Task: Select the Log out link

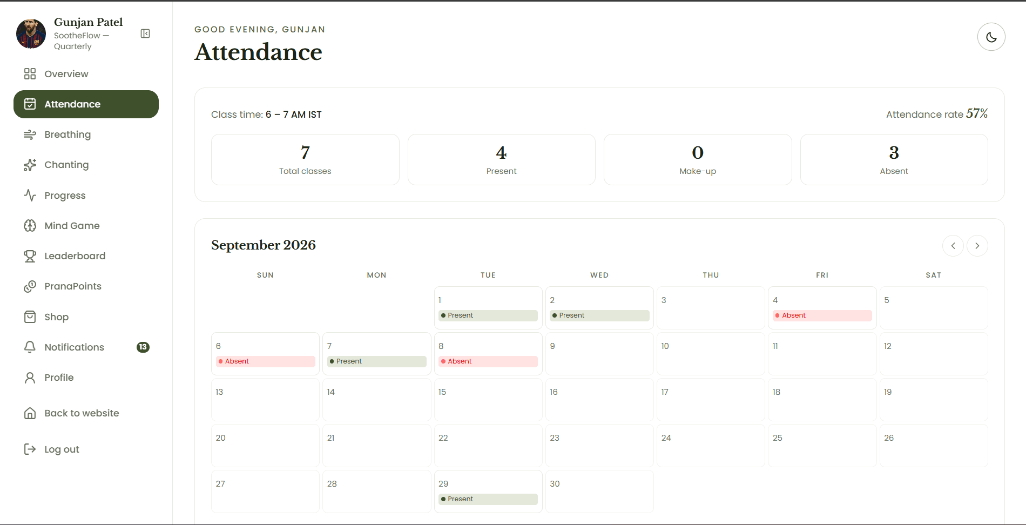Action: click(x=86, y=449)
